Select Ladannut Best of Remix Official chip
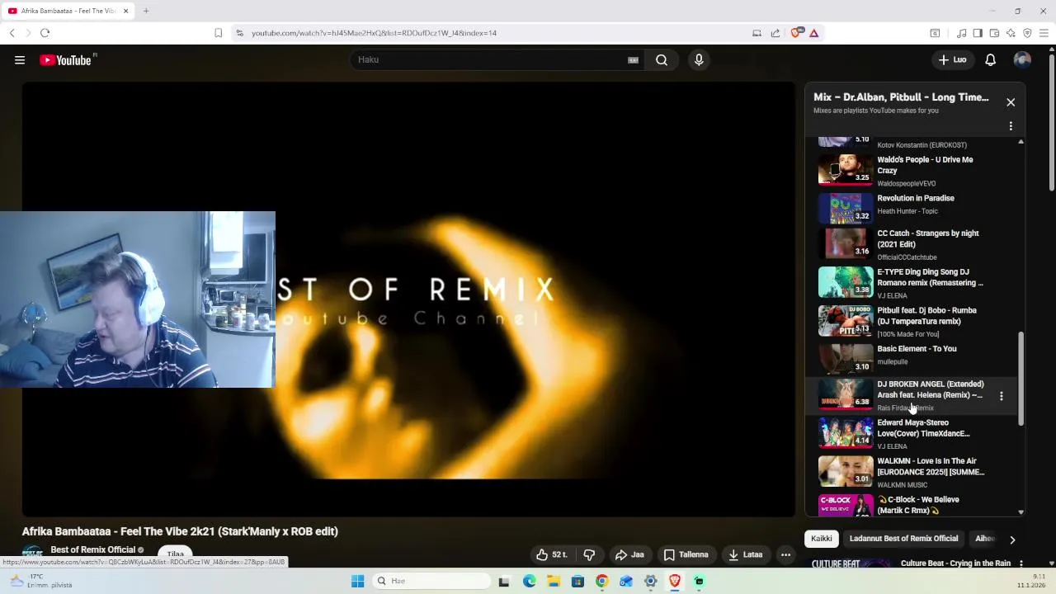The width and height of the screenshot is (1056, 594). coord(903,539)
